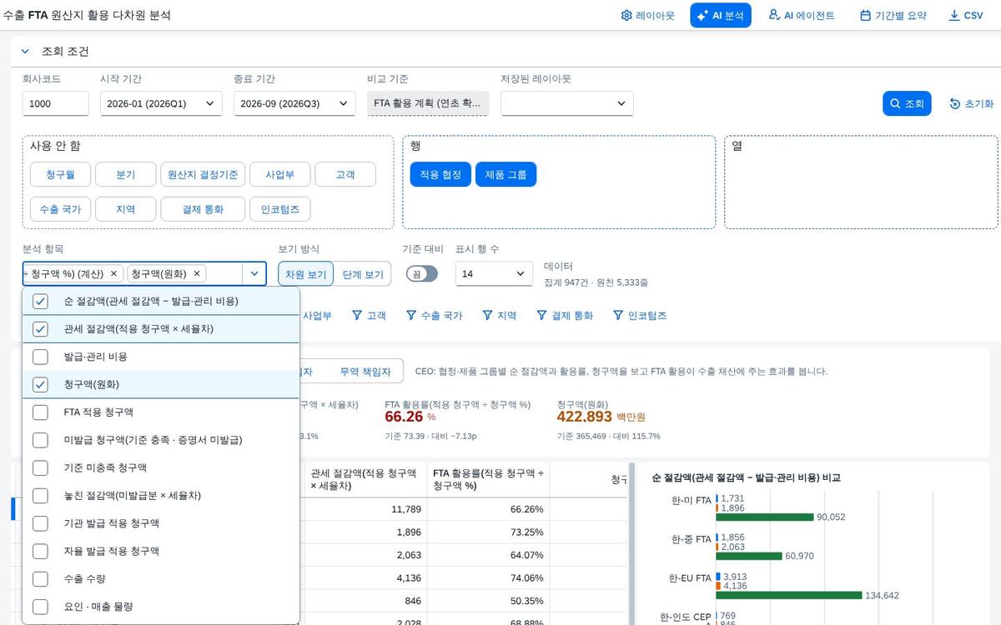Collapse the 조회 조건 section chevron
Screen dimensions: 1001x625
tap(25, 52)
